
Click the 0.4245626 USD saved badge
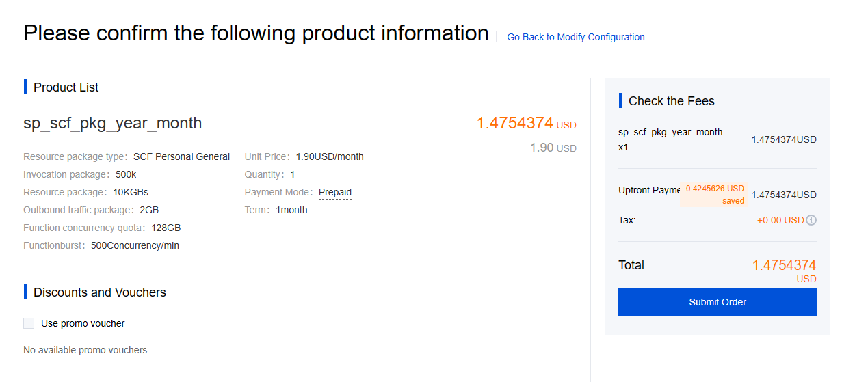coord(714,195)
